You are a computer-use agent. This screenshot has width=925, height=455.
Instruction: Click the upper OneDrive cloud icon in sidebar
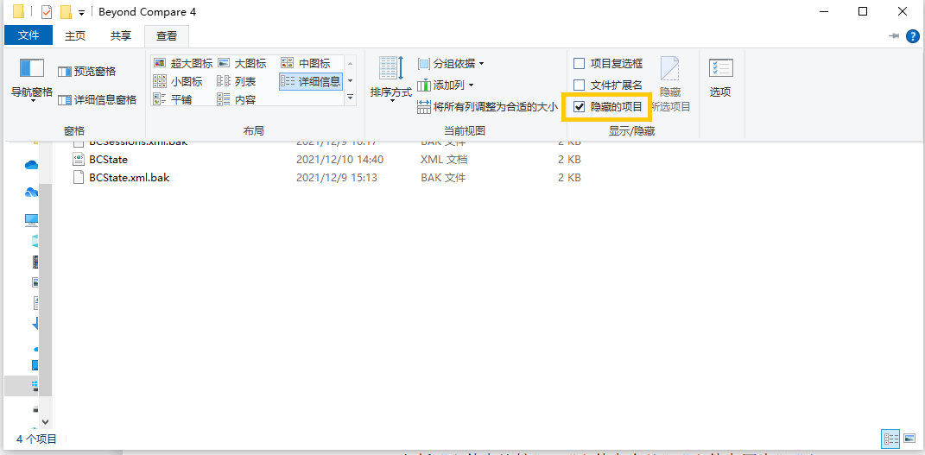[x=31, y=166]
